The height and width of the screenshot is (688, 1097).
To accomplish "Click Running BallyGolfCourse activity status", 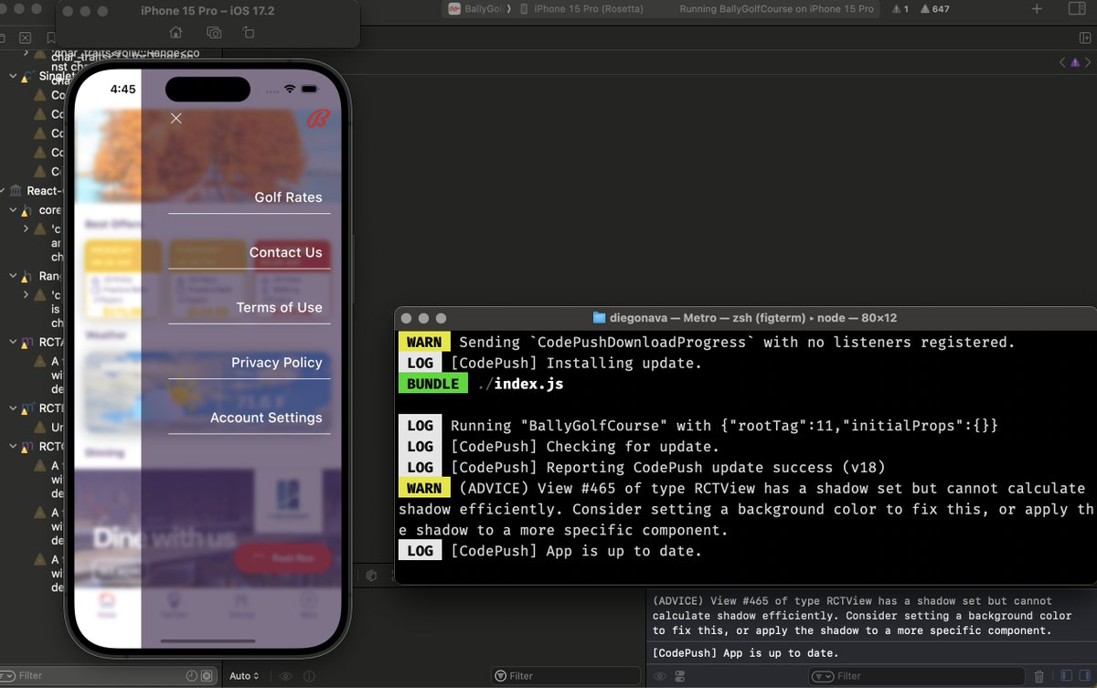I will coord(776,9).
